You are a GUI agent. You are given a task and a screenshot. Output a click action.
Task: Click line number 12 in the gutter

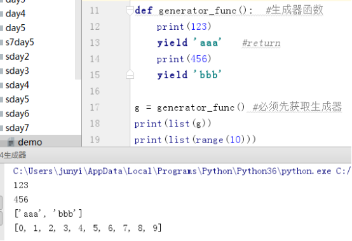pyautogui.click(x=95, y=27)
